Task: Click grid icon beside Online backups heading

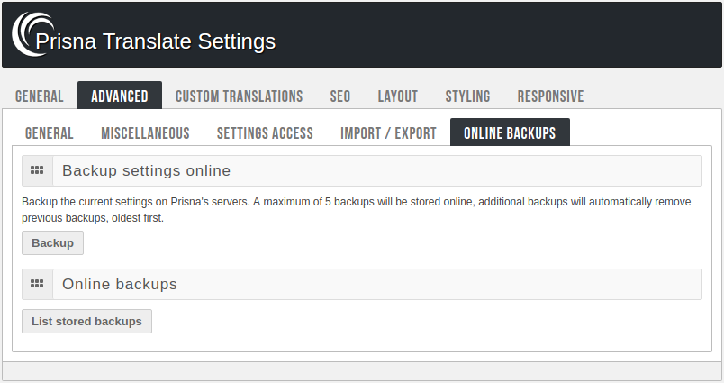Action: 37,284
